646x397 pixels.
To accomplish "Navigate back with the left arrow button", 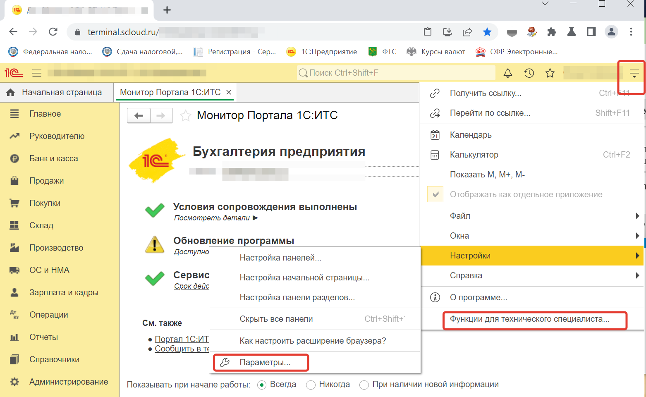I will (x=139, y=115).
